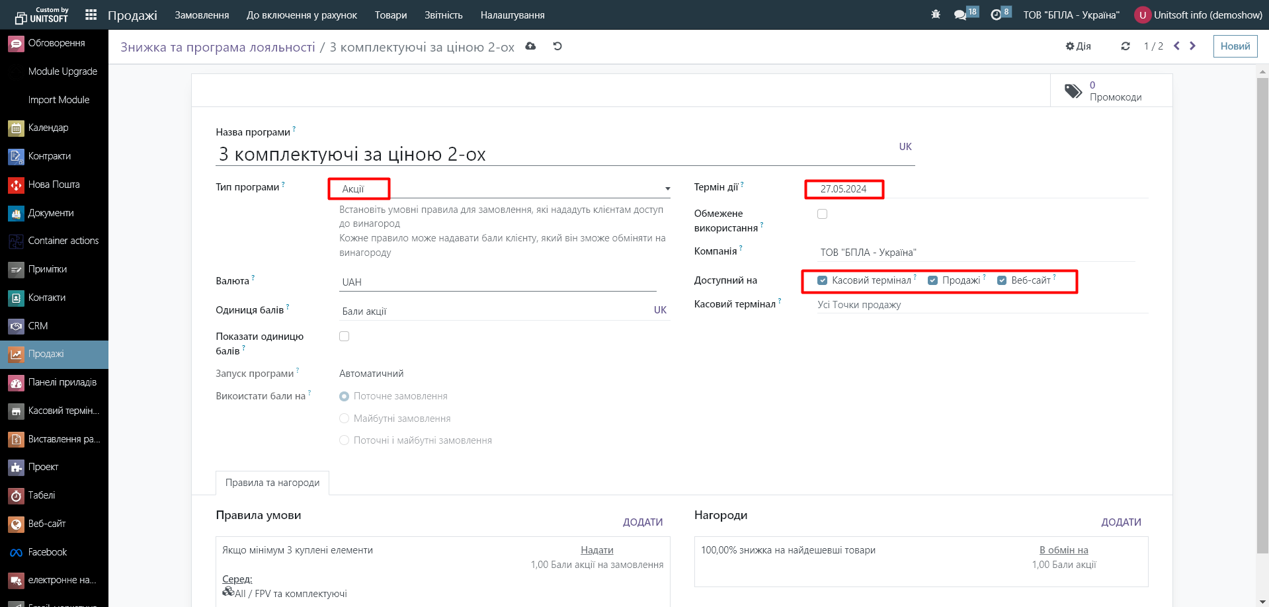Click the Термін дії date field
The width and height of the screenshot is (1269, 607).
coord(844,189)
